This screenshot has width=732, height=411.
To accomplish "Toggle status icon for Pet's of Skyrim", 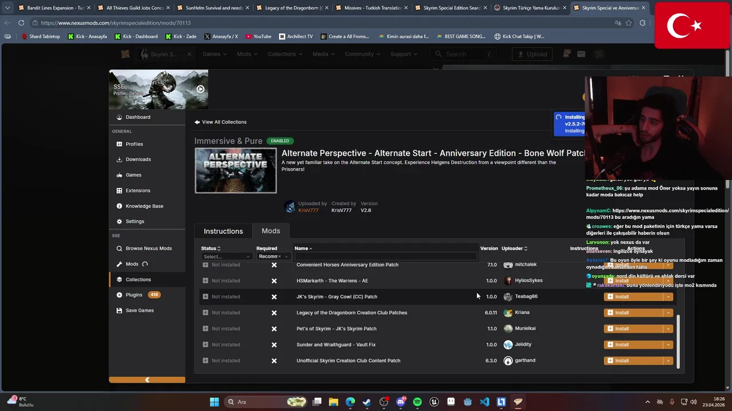I will click(205, 329).
